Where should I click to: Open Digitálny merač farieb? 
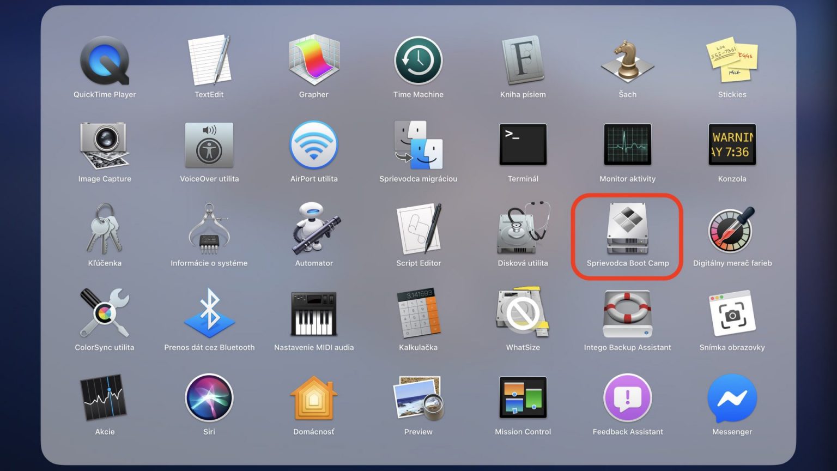coord(732,229)
